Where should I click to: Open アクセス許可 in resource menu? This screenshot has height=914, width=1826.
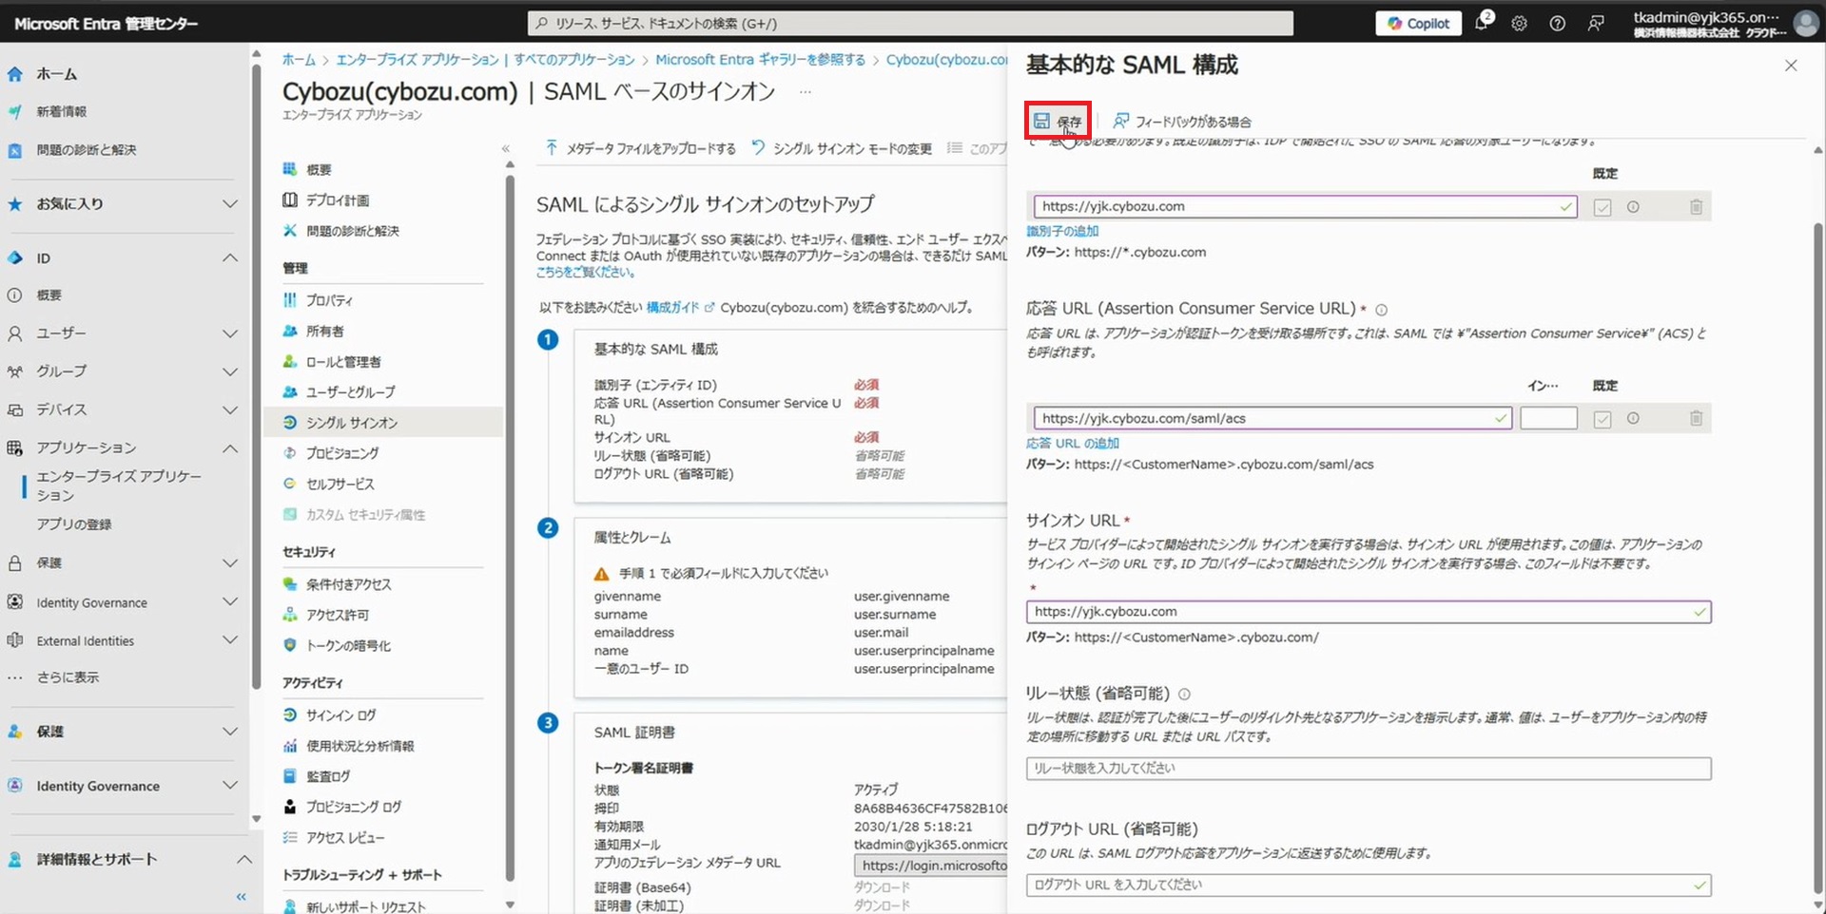[x=337, y=615]
